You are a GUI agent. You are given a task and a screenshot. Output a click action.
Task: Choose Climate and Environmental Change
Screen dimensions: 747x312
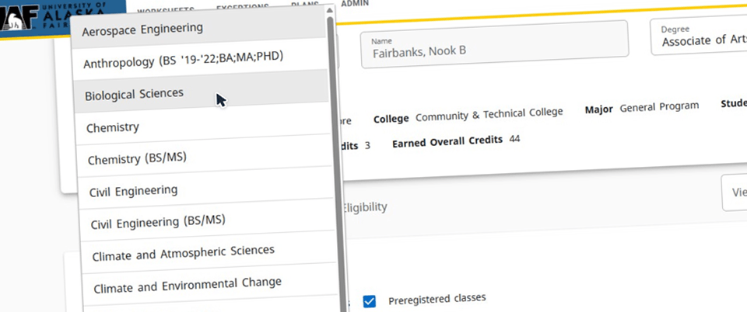pyautogui.click(x=187, y=283)
